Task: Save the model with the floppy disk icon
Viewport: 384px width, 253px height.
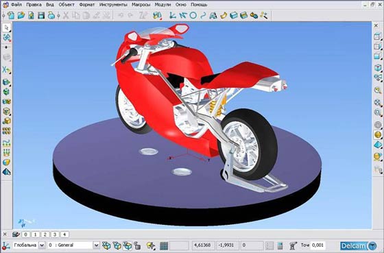Action: tap(41, 16)
